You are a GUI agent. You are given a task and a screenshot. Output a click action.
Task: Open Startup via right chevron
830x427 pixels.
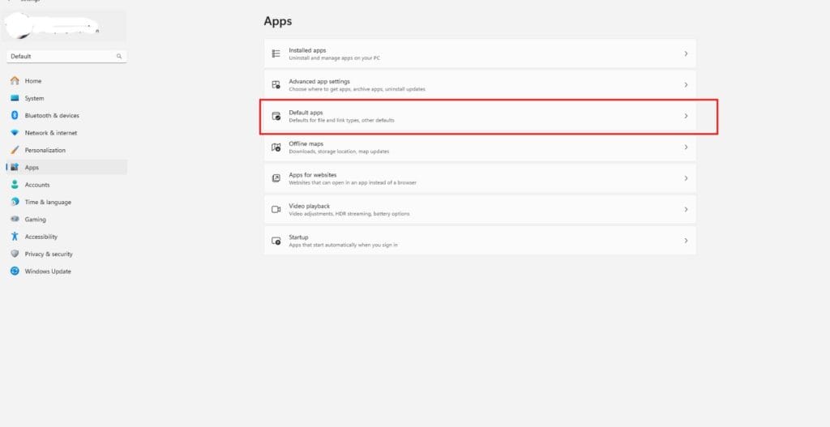686,241
